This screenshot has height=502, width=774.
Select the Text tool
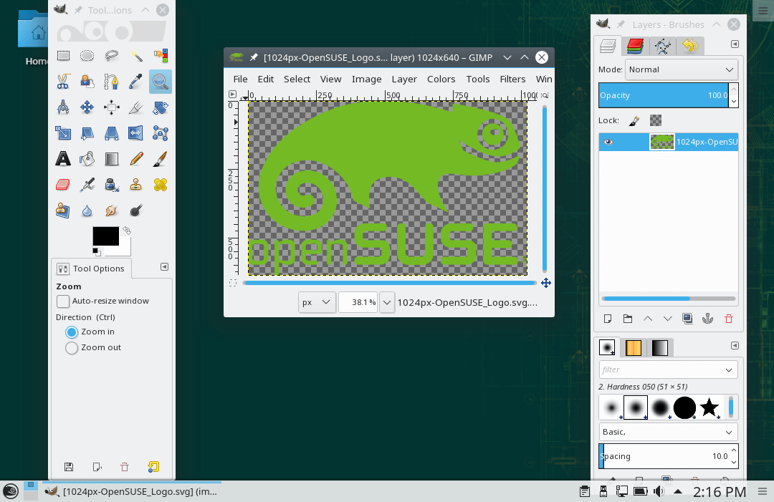(x=63, y=159)
